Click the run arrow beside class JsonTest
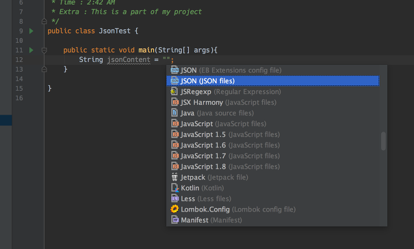Viewport: 414px width, 249px height. [x=31, y=31]
